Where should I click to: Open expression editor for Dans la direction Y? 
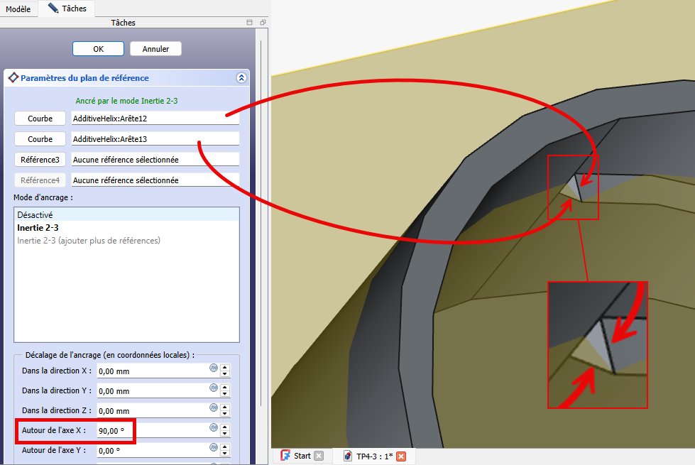click(x=213, y=388)
